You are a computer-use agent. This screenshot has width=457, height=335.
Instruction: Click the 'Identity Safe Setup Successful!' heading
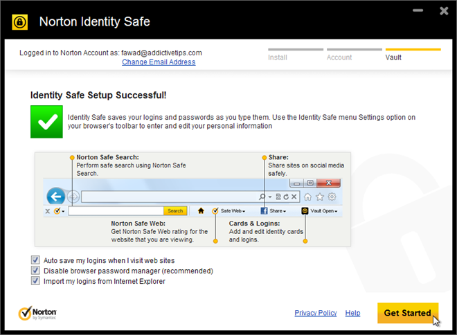[98, 96]
